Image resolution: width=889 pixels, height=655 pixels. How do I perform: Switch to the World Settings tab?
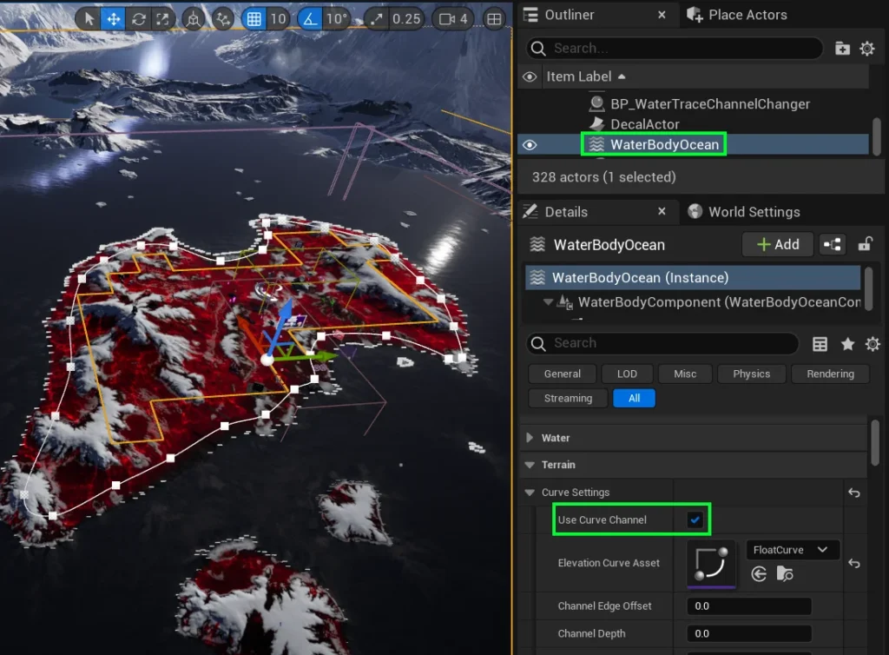tap(754, 212)
